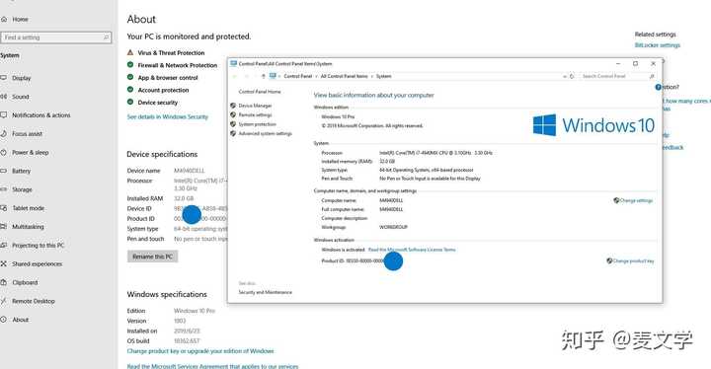Click the Find a setting search box
The height and width of the screenshot is (369, 711).
click(55, 37)
